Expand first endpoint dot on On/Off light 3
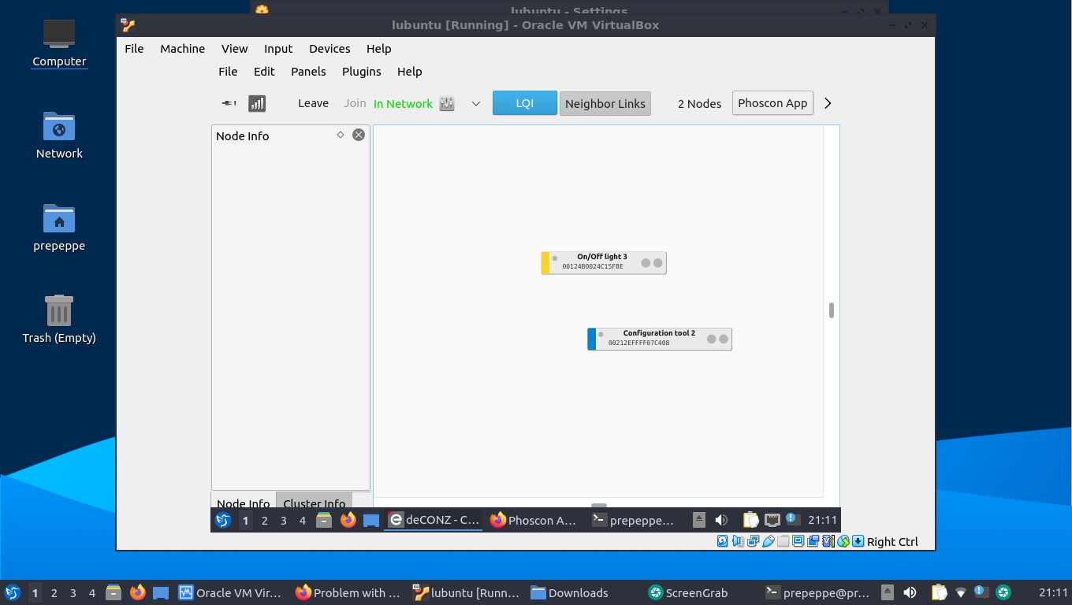Screen dimensions: 1072x605 click(x=646, y=263)
